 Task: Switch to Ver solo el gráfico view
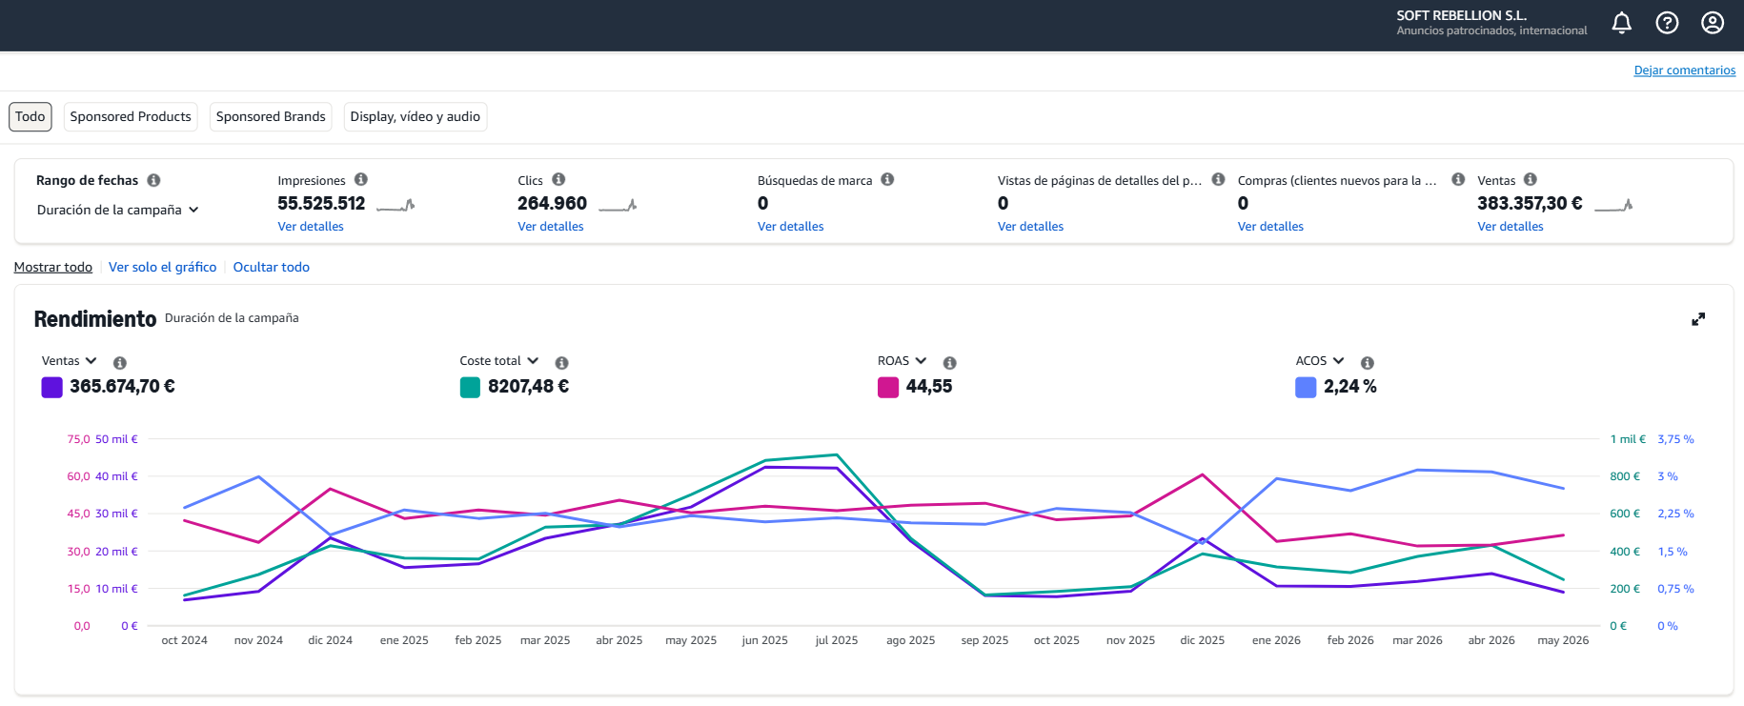click(x=163, y=267)
